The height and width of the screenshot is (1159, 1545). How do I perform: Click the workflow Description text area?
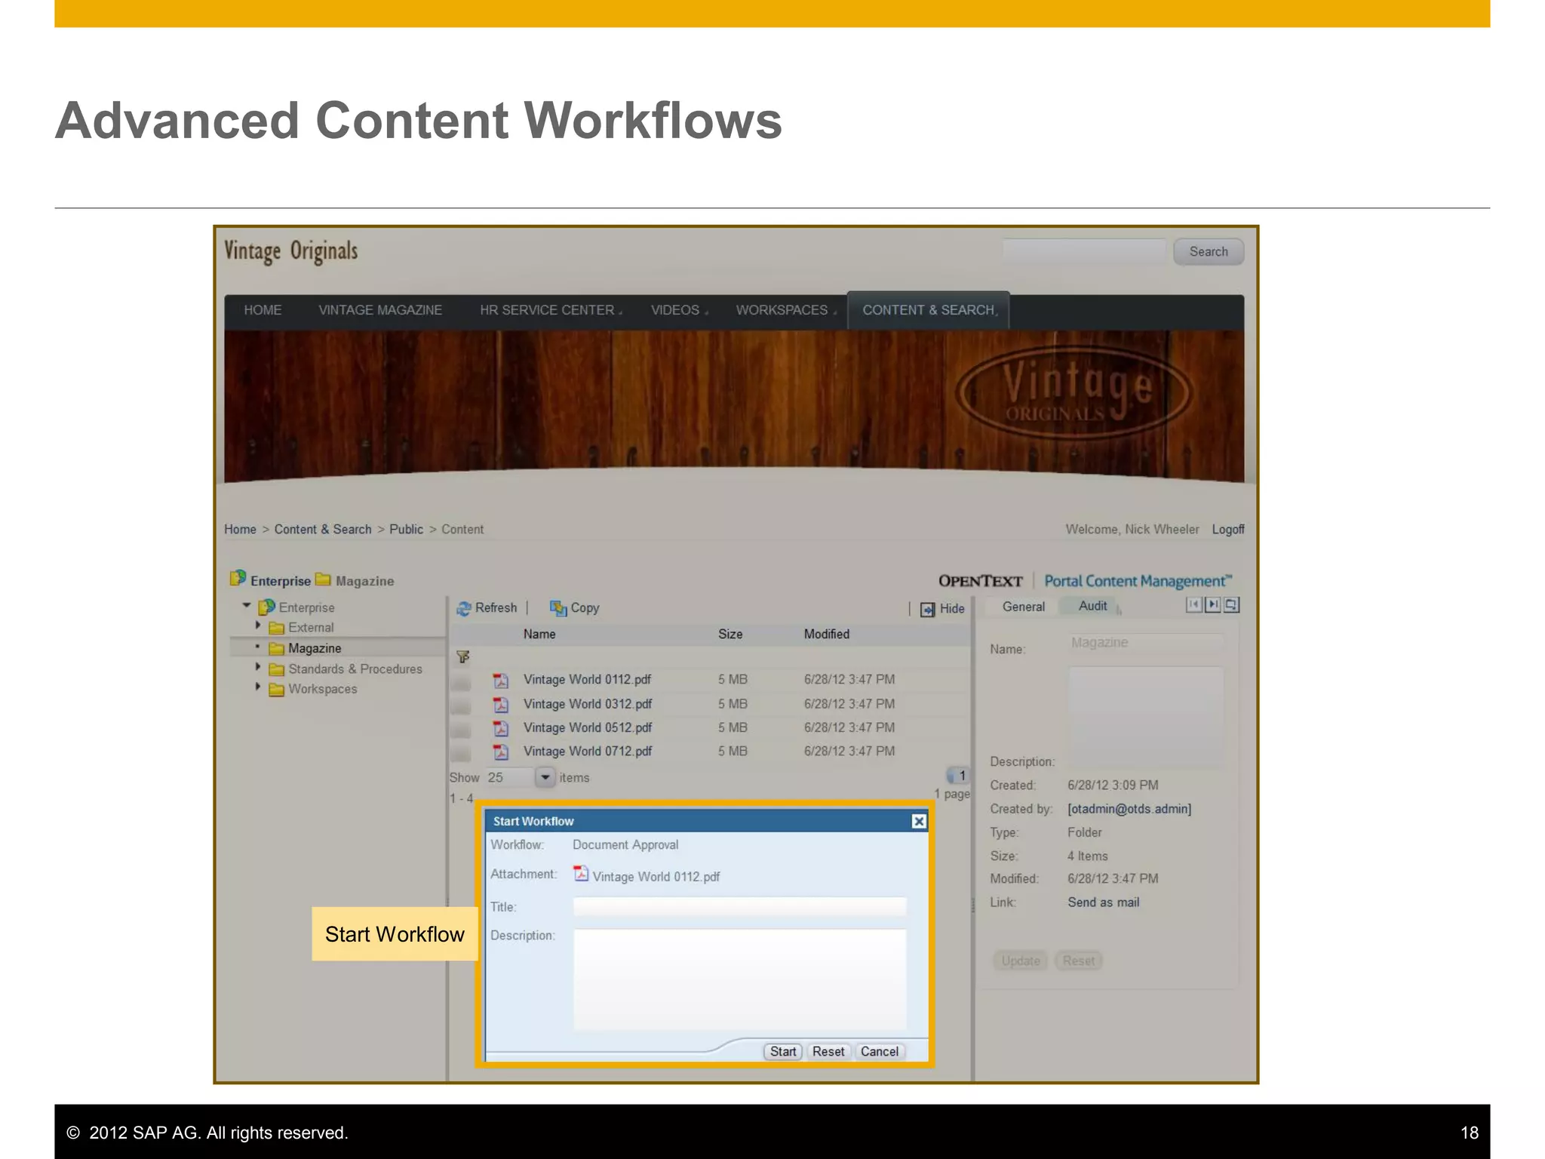pos(739,979)
